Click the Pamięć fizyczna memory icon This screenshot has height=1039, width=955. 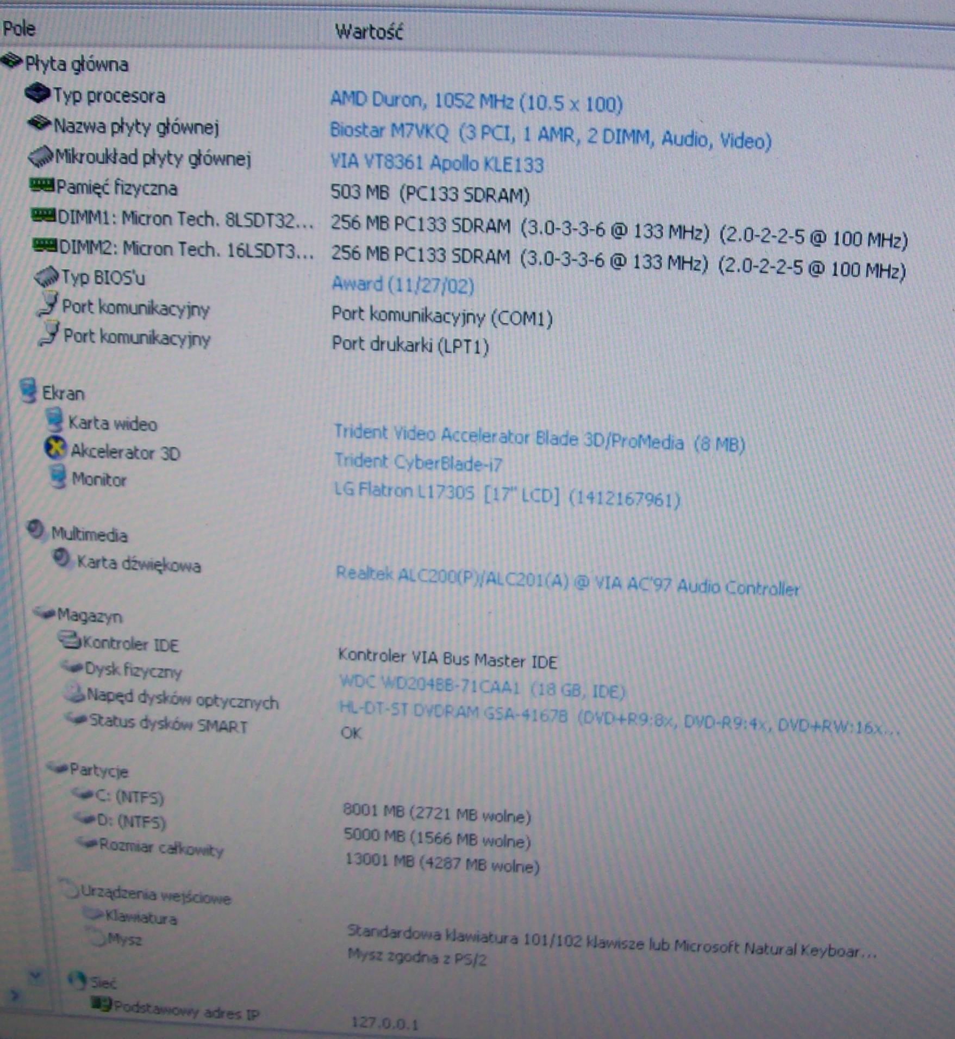point(42,185)
